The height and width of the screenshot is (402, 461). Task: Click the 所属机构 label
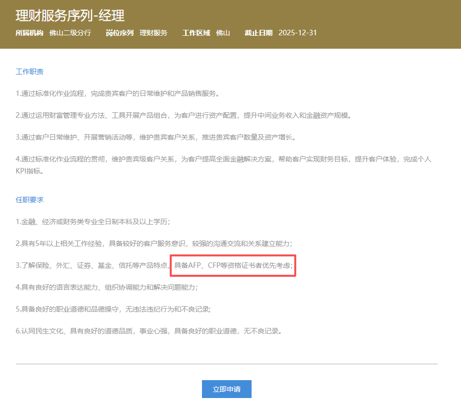tap(29, 33)
